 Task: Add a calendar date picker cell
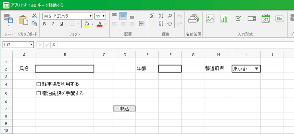click(266, 19)
